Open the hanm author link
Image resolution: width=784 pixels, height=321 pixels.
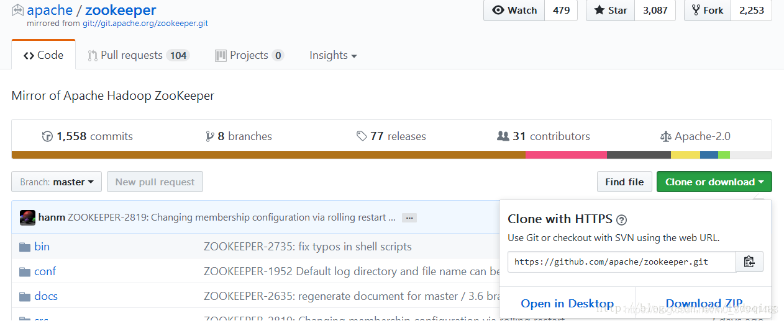52,218
